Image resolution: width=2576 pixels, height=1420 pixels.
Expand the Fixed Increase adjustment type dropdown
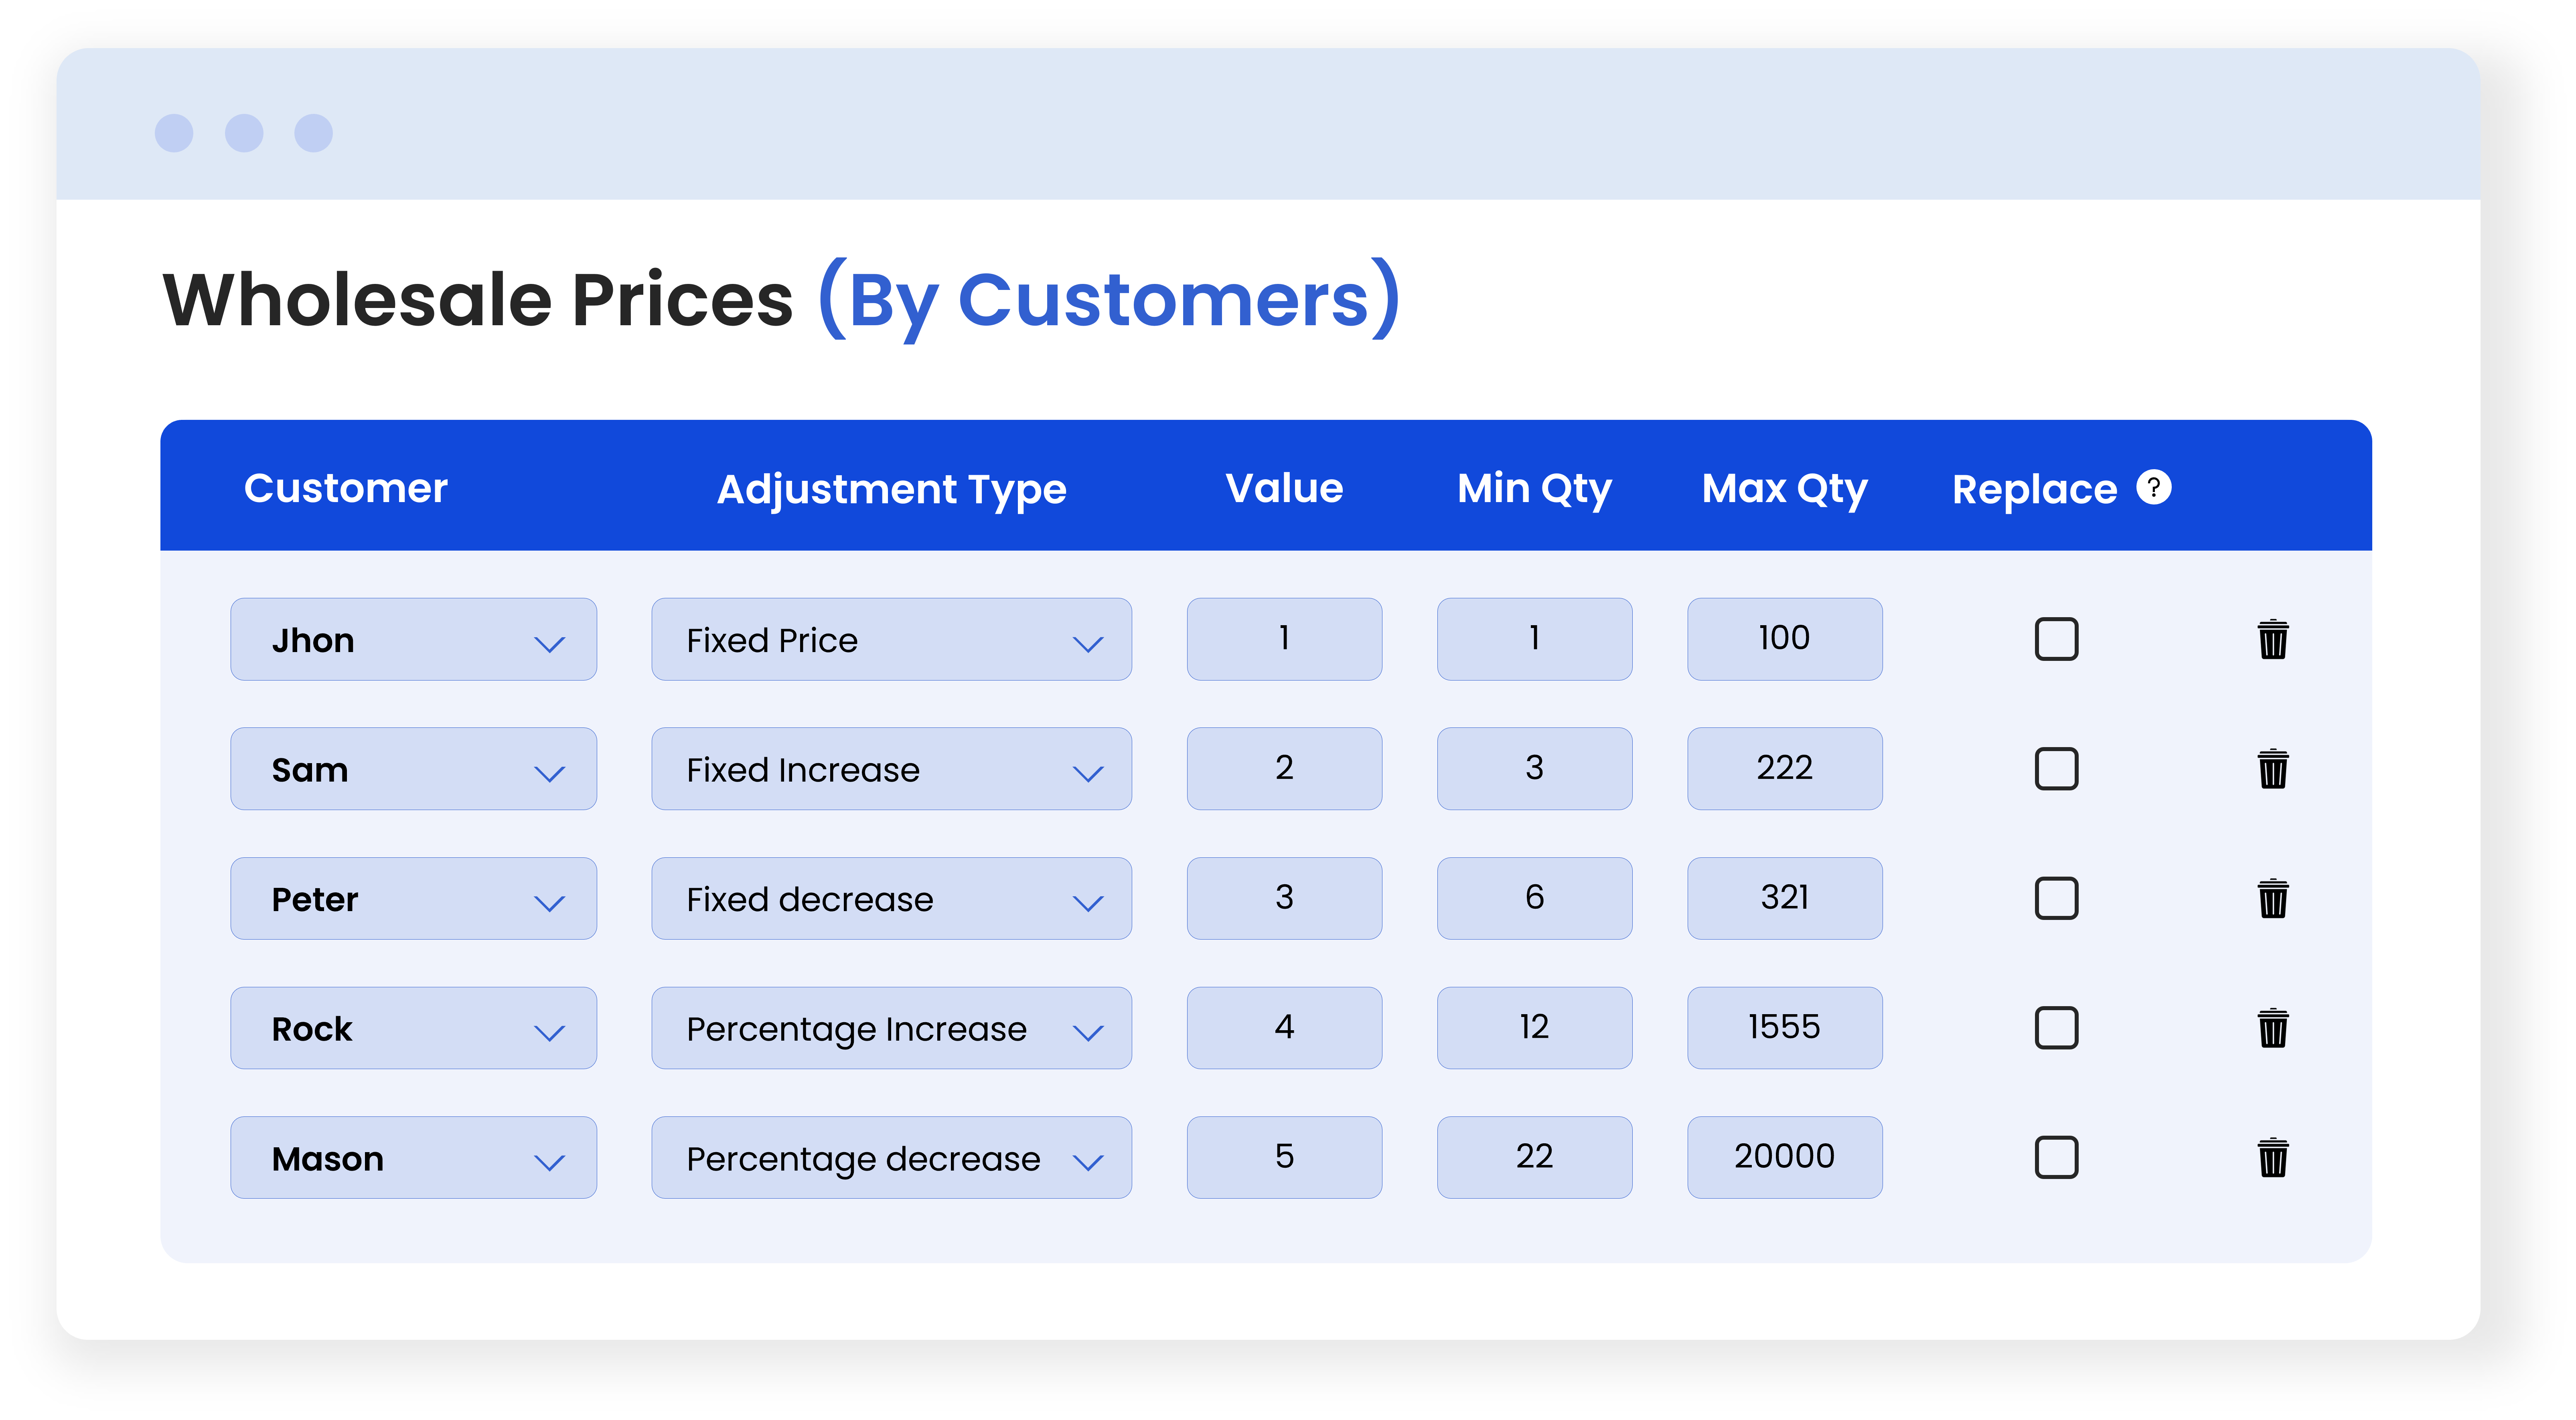(891, 769)
